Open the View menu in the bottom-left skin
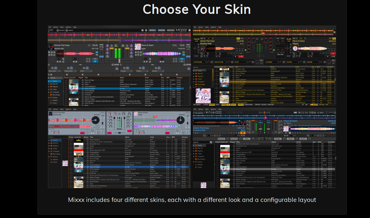370x218 pixels. (62, 109)
